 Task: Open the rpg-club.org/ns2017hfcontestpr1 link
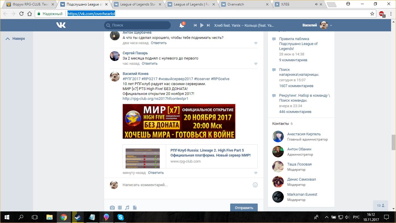(x=155, y=99)
